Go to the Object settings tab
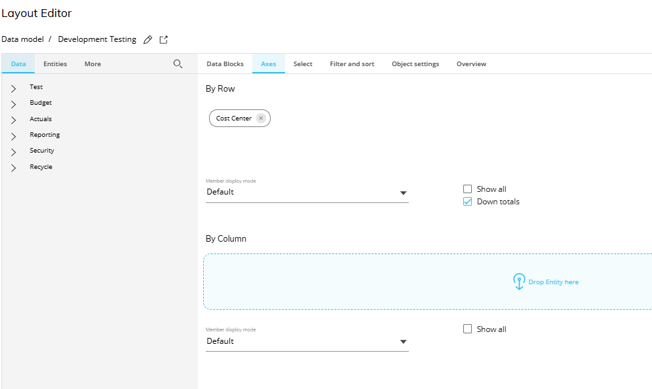Screen dimensions: 652x389 415,64
